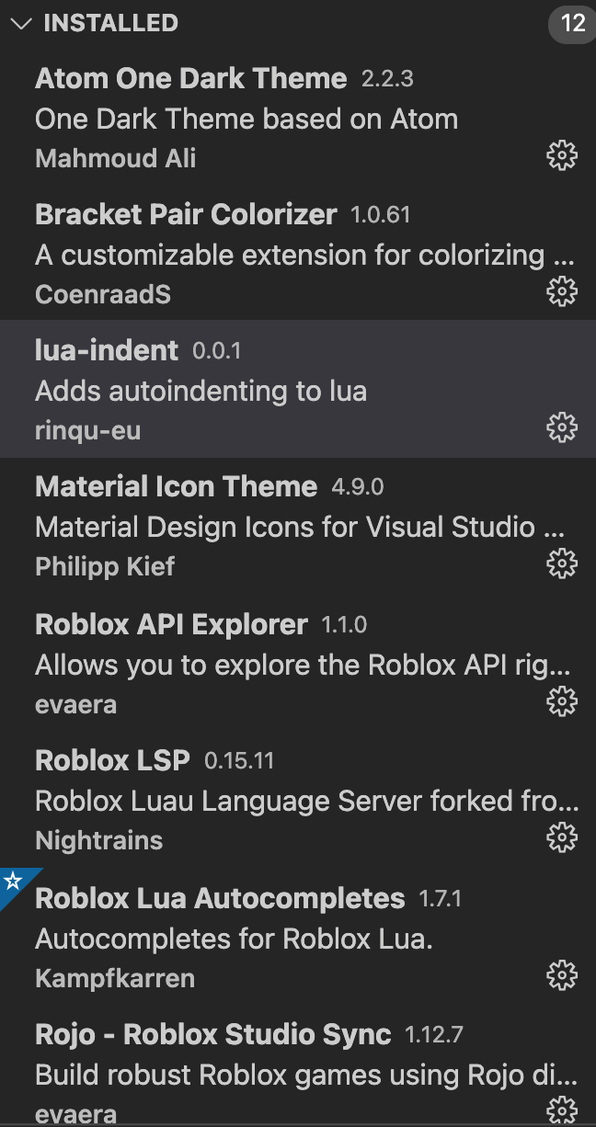The width and height of the screenshot is (596, 1127).
Task: Click publisher name Nightrains
Action: (98, 840)
